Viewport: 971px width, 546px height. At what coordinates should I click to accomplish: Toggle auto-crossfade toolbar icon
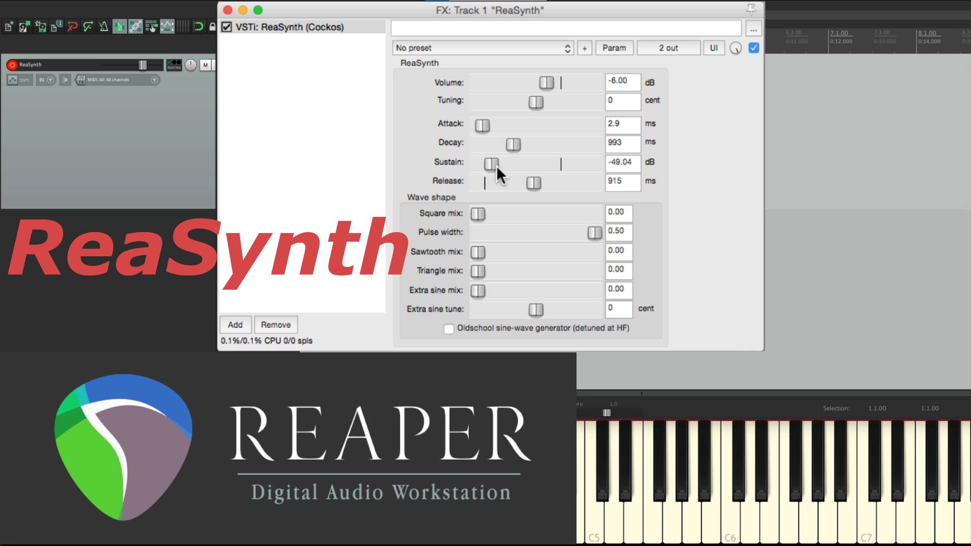tap(120, 26)
